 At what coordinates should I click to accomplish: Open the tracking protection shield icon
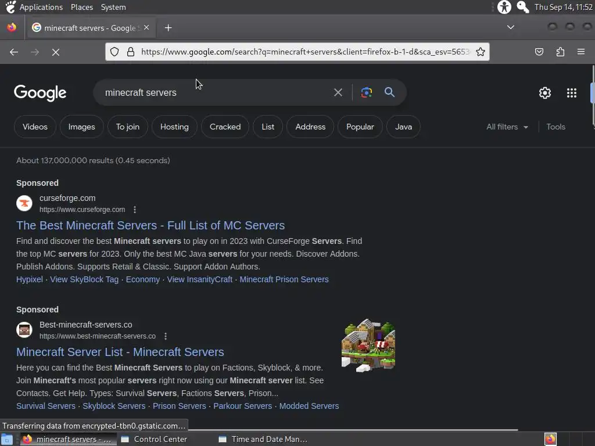[114, 52]
